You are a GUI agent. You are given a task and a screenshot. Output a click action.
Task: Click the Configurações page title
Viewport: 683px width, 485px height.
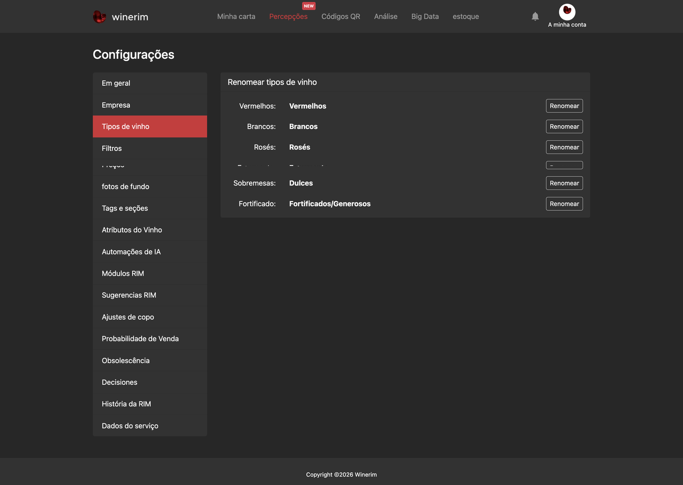point(133,55)
